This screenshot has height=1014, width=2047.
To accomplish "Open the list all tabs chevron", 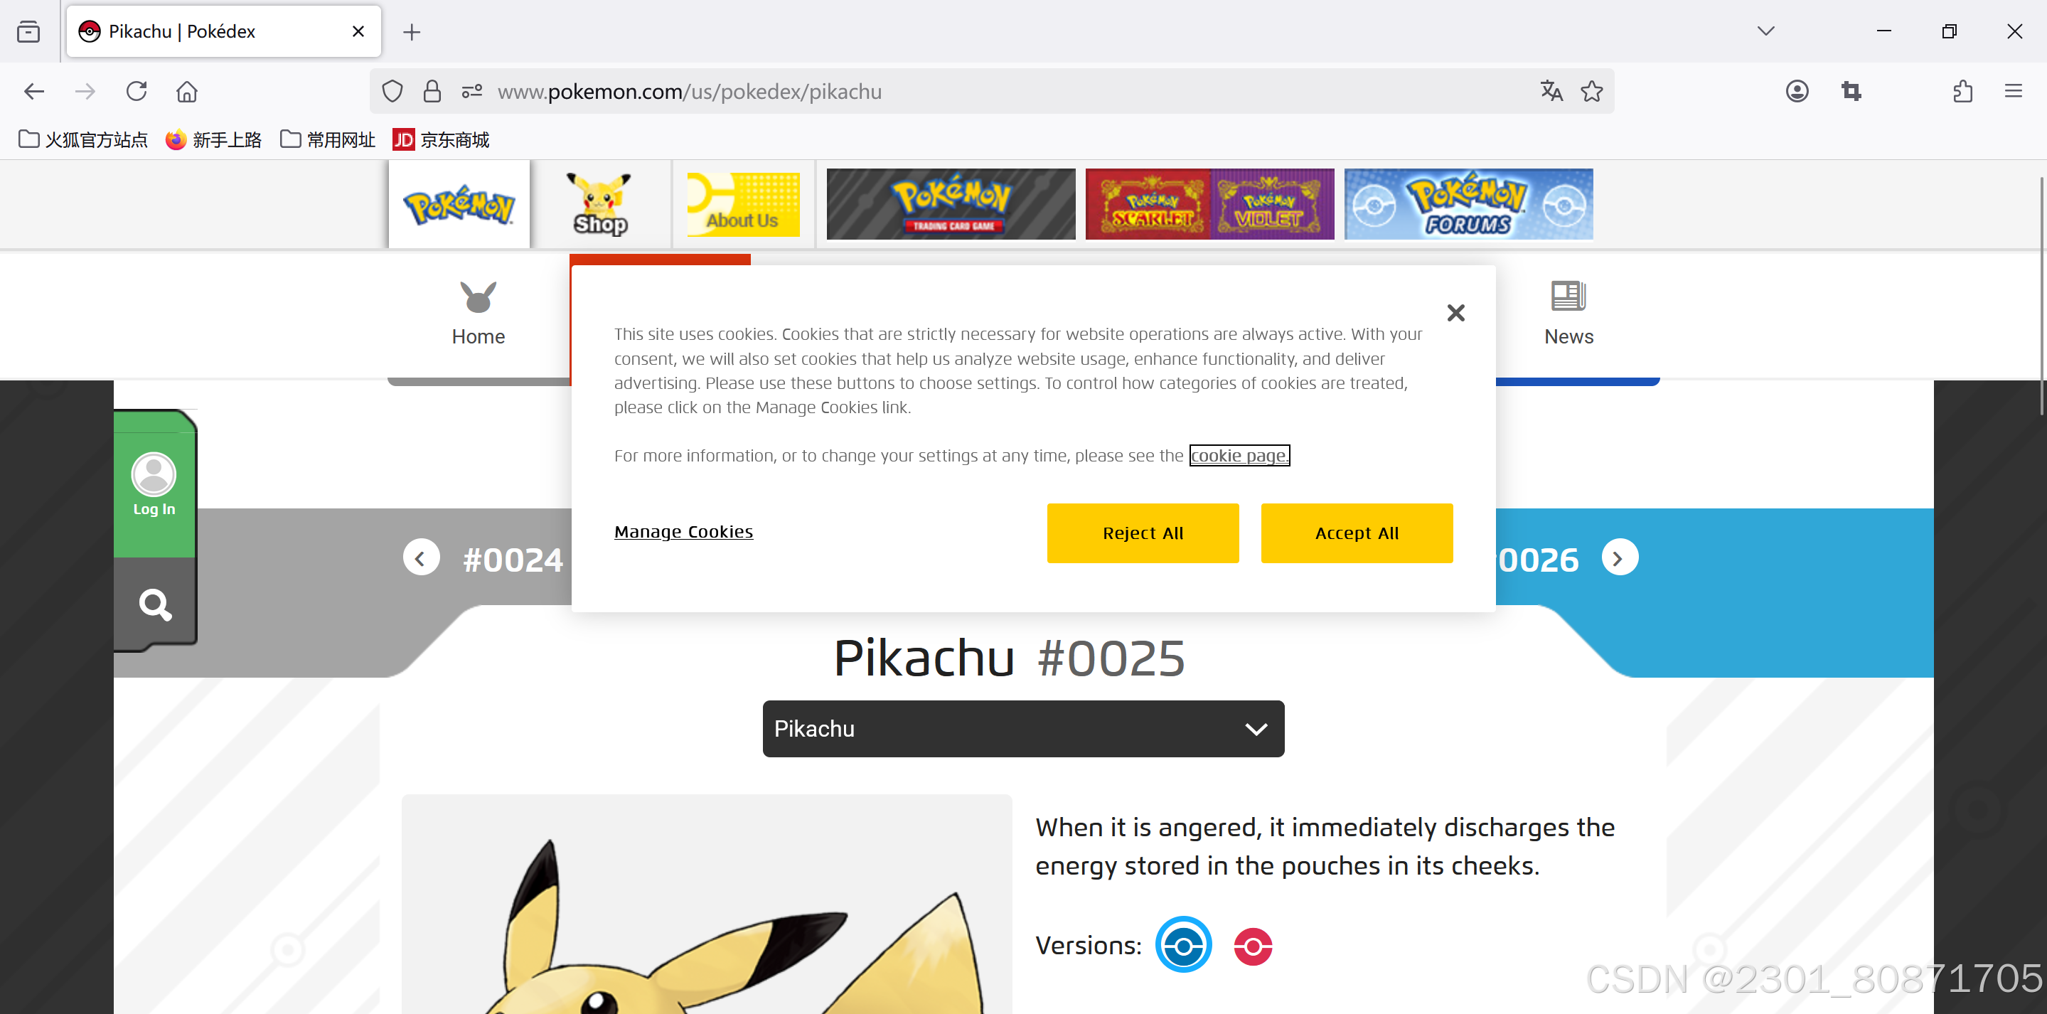I will click(x=1765, y=31).
